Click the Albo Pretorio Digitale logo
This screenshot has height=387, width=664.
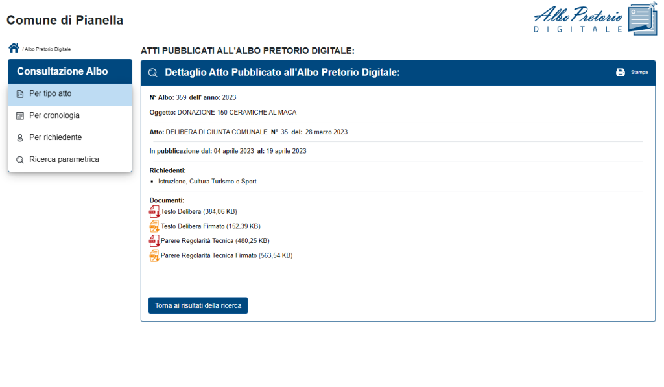pos(595,19)
